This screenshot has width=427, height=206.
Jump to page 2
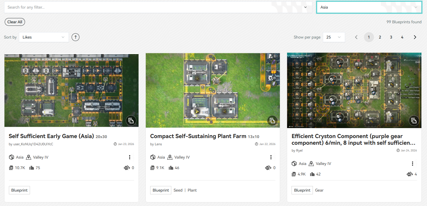[x=380, y=37]
